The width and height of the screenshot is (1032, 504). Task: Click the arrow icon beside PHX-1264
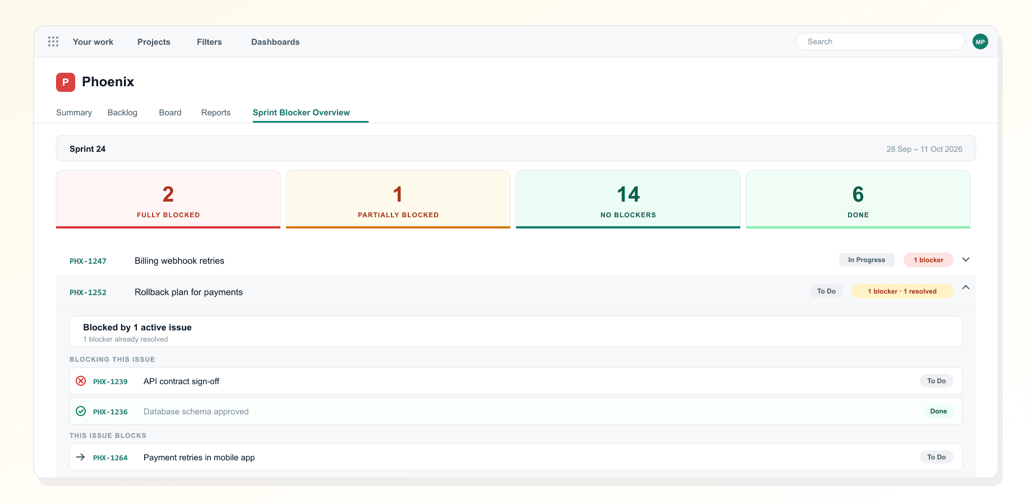tap(81, 457)
